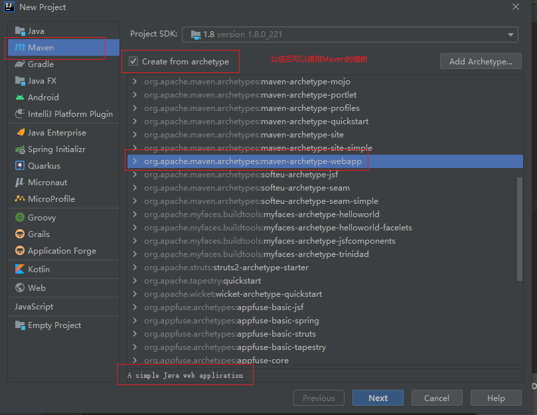Select maven-archetype-site-simple row text
The width and height of the screenshot is (537, 415).
pyautogui.click(x=258, y=147)
